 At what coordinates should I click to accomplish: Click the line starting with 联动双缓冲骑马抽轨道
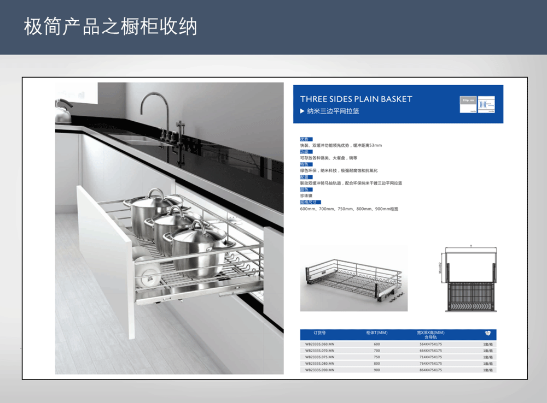(351, 183)
